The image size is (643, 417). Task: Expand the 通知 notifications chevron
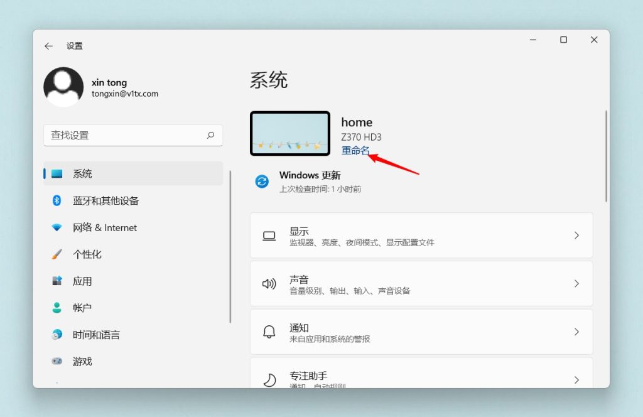pyautogui.click(x=576, y=332)
